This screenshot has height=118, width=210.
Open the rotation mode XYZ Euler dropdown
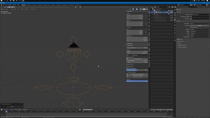coord(137,27)
